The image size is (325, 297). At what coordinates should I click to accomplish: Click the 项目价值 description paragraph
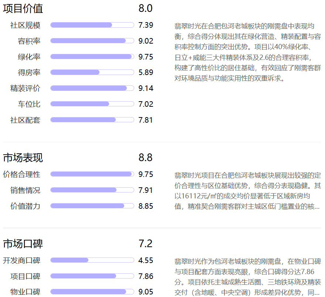(x=248, y=52)
